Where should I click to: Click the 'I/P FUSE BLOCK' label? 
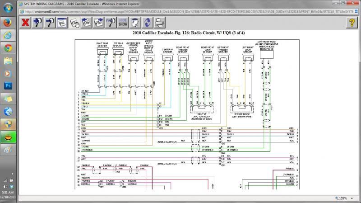pyautogui.click(x=241, y=115)
